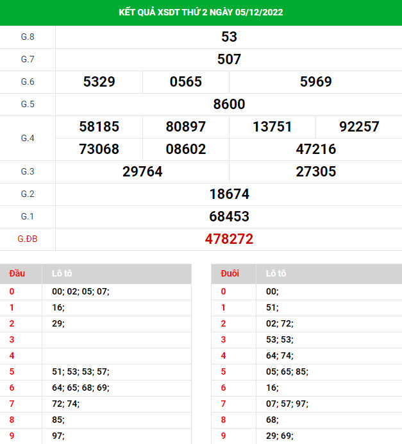Select the G.7 prize number 507
This screenshot has width=402, height=444.
pyautogui.click(x=229, y=59)
